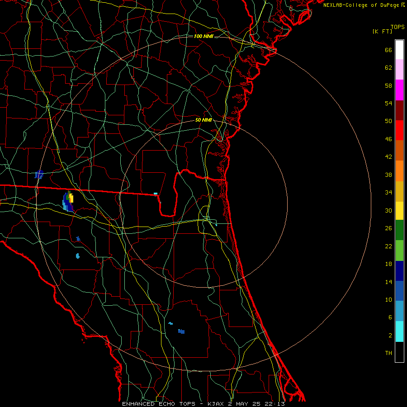Click the legend value 2
Viewport: 407px width, 407px height.
point(390,336)
